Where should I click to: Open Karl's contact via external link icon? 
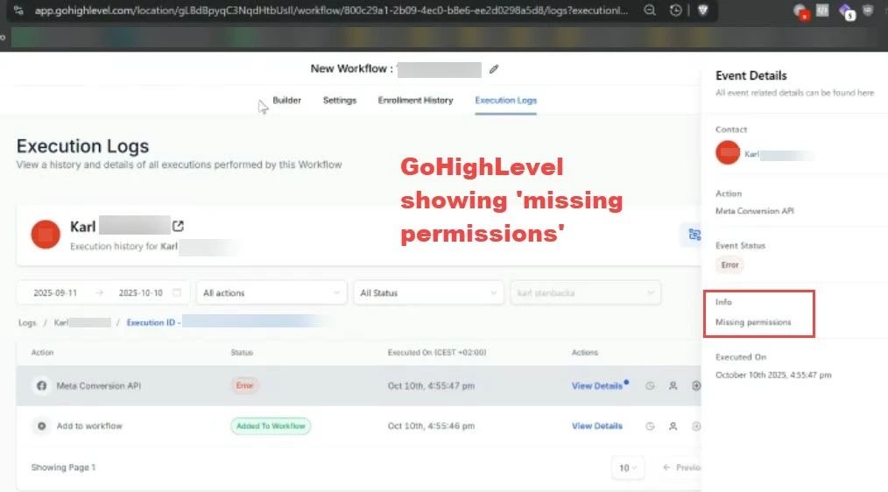(178, 226)
